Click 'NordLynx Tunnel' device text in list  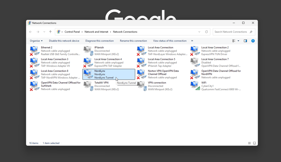coord(104,78)
